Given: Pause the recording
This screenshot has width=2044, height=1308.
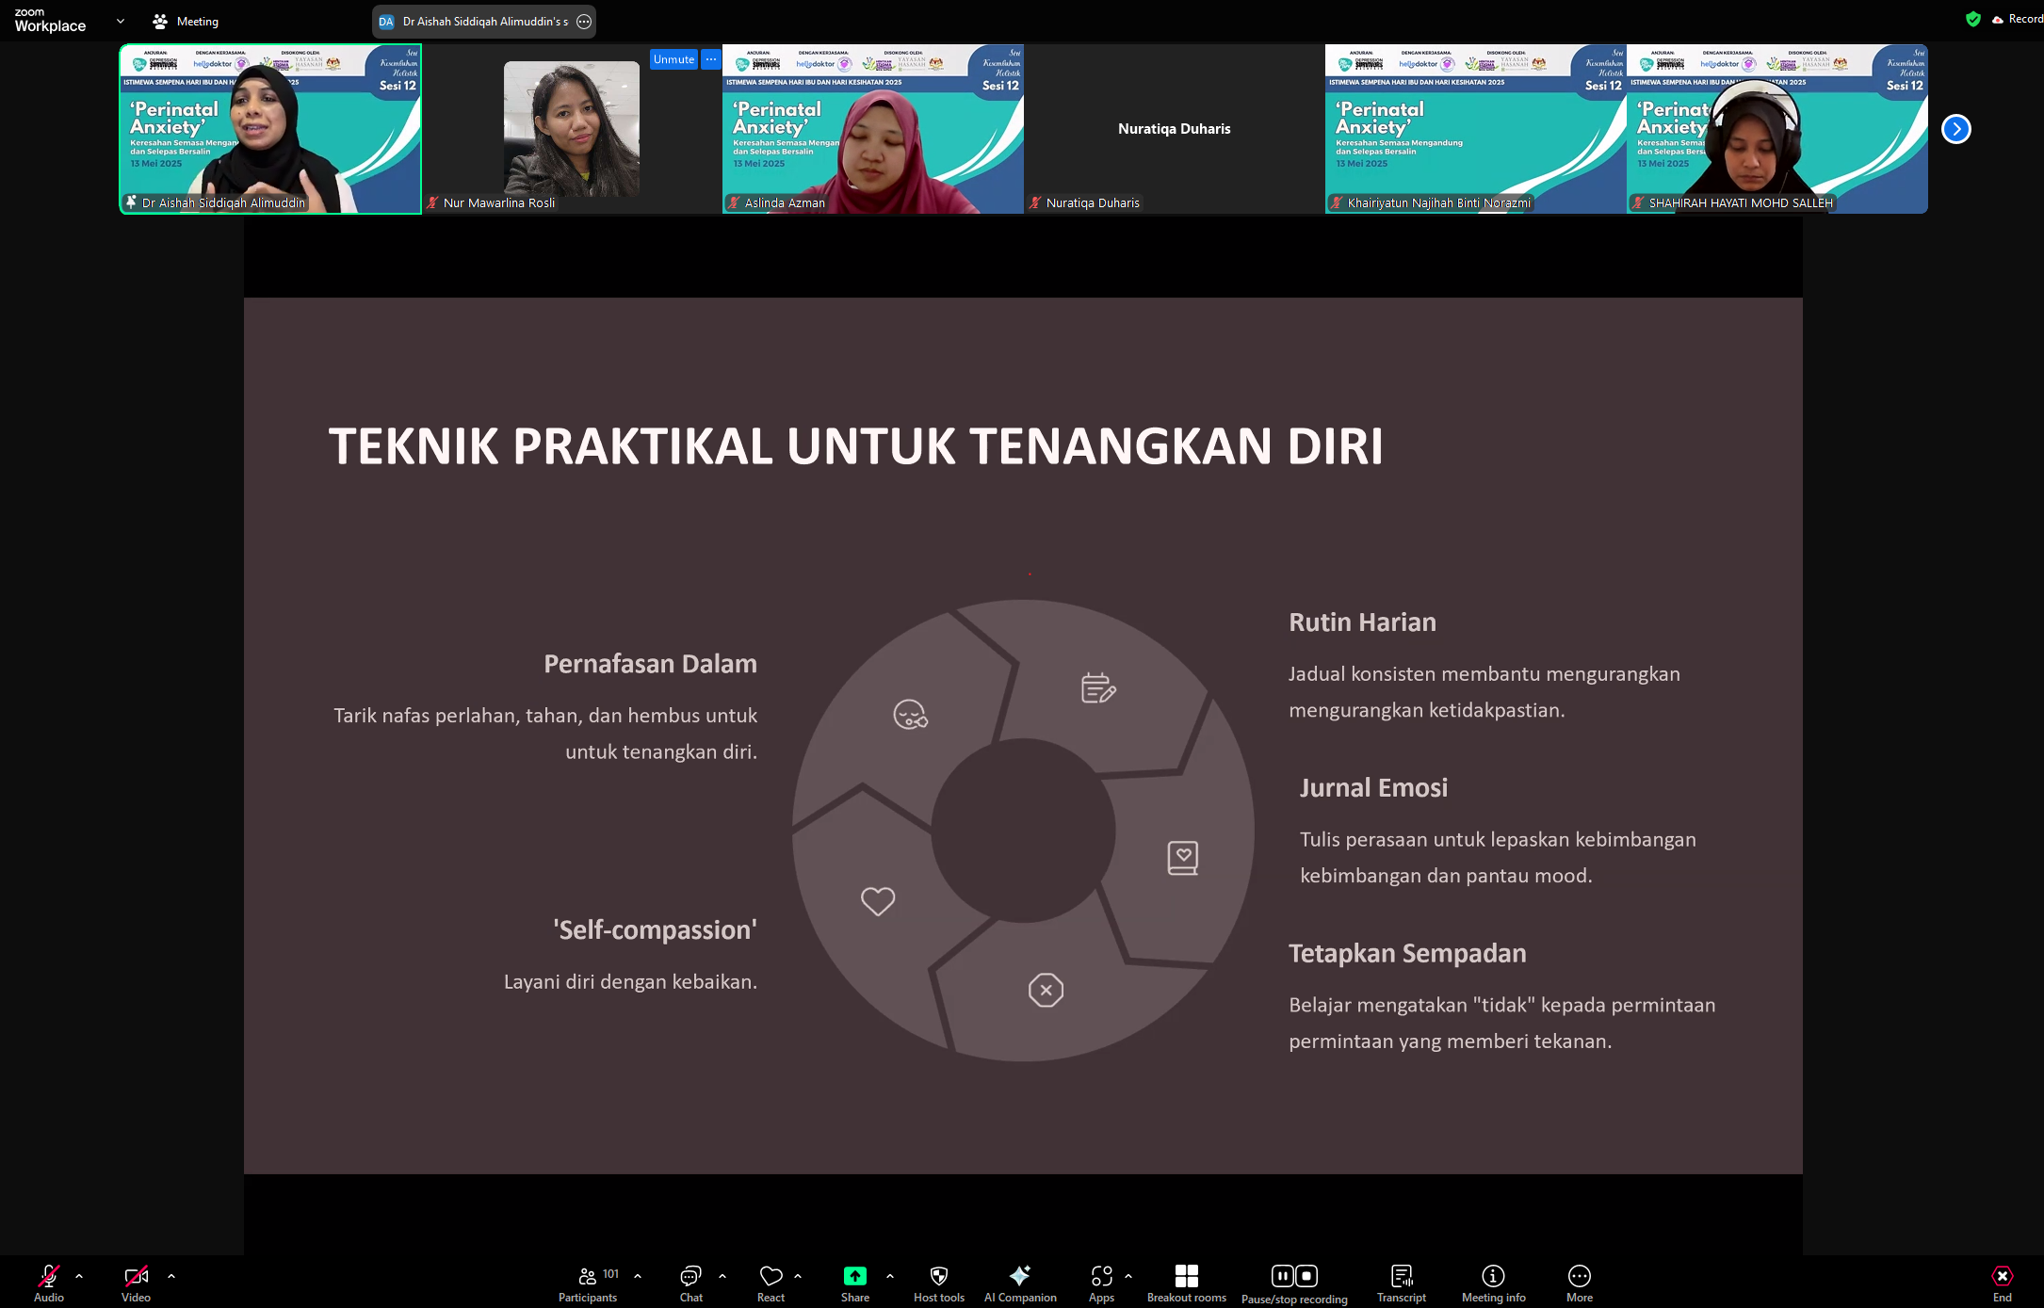Looking at the screenshot, I should click(1282, 1276).
